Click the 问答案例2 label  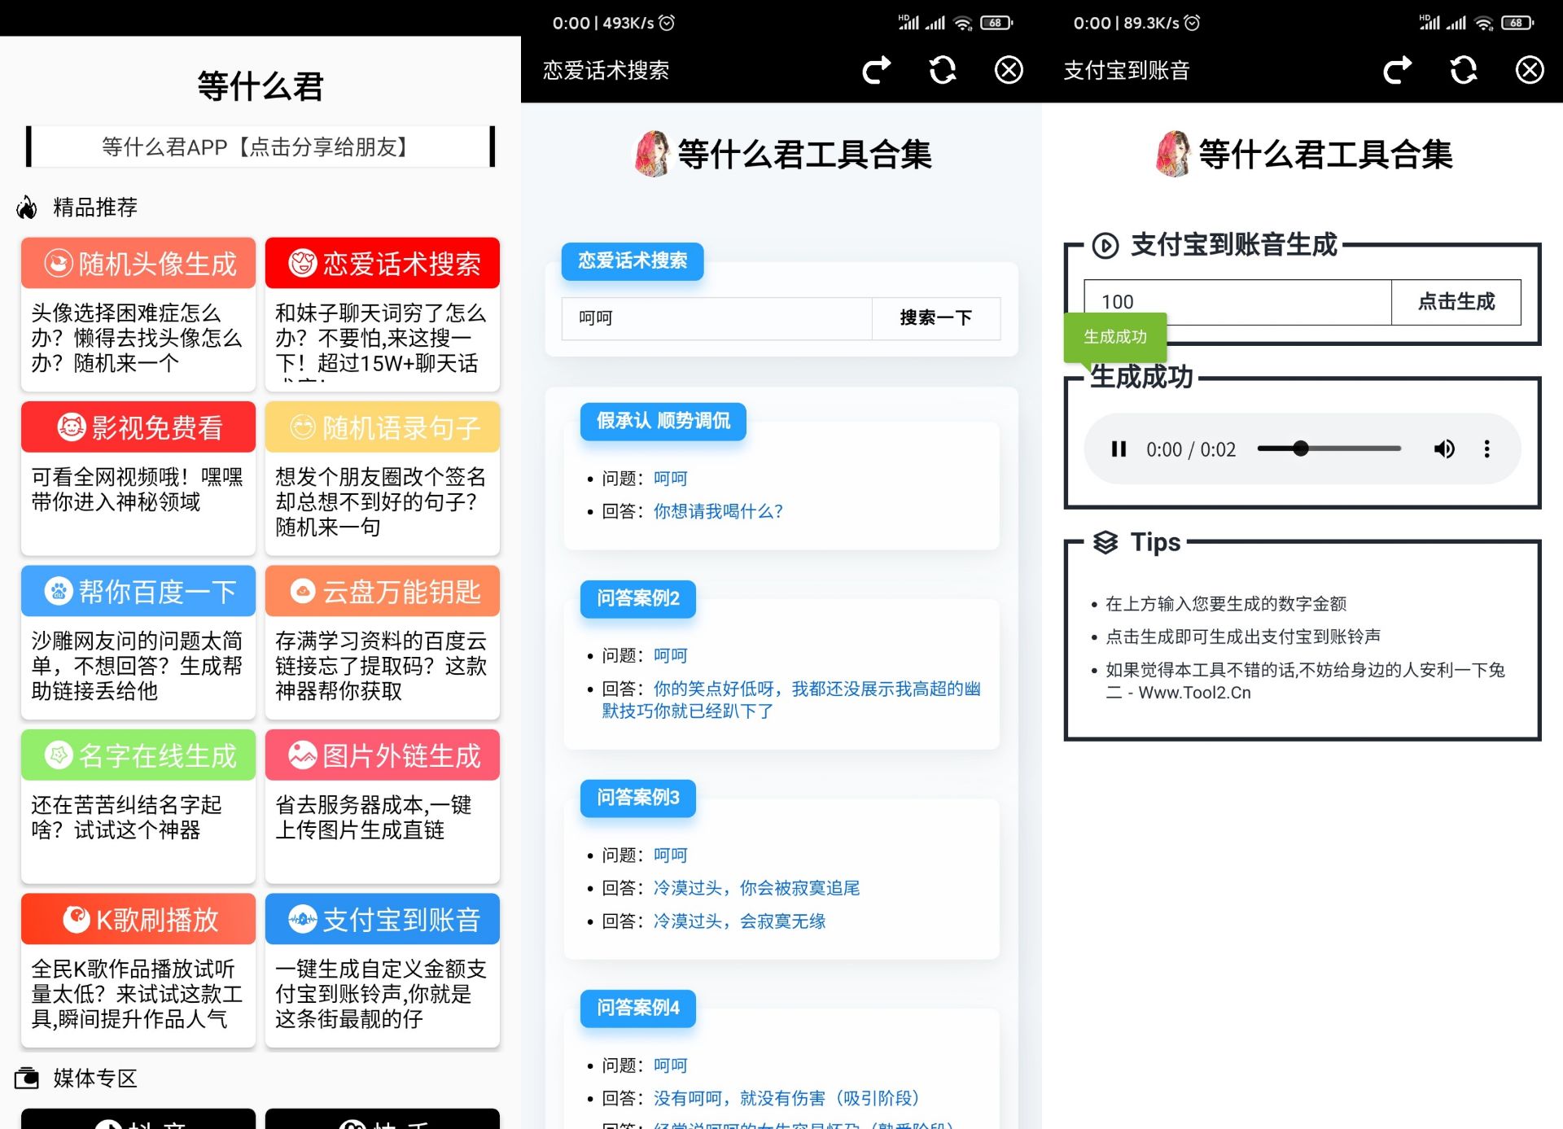pos(638,599)
